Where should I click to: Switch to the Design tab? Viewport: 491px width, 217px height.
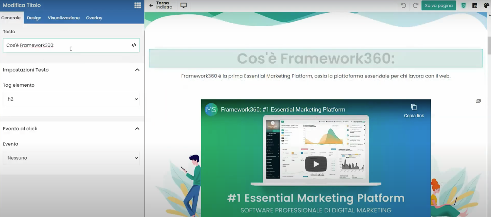(x=34, y=18)
